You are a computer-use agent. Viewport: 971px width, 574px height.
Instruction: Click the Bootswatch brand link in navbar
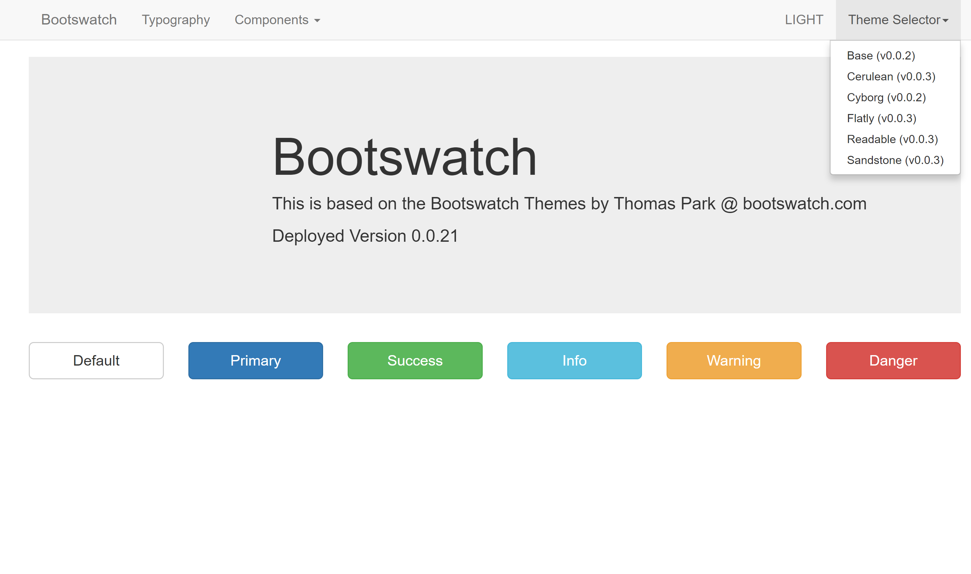tap(78, 20)
